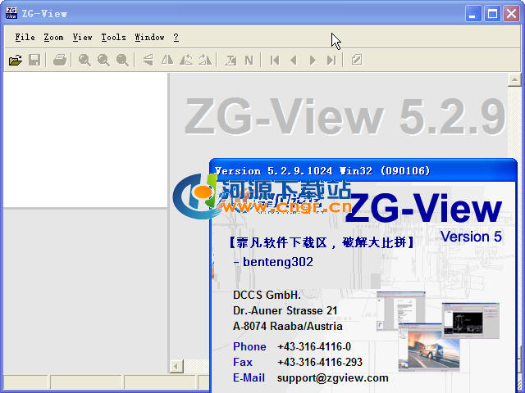The height and width of the screenshot is (393, 525).
Task: Click the support@zgview.com email text
Action: tap(332, 378)
